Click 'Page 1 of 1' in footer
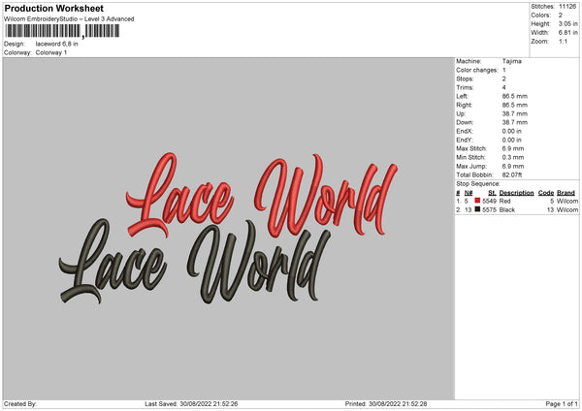The width and height of the screenshot is (582, 411). 562,404
